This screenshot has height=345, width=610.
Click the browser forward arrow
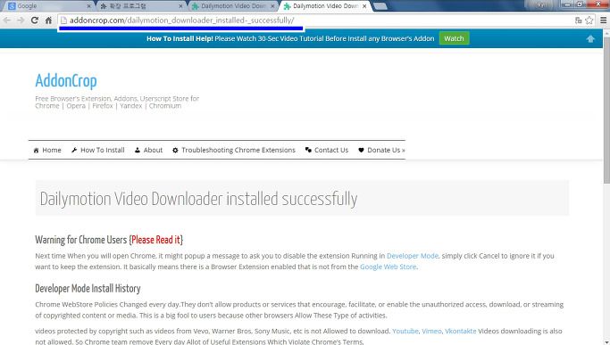(x=21, y=21)
